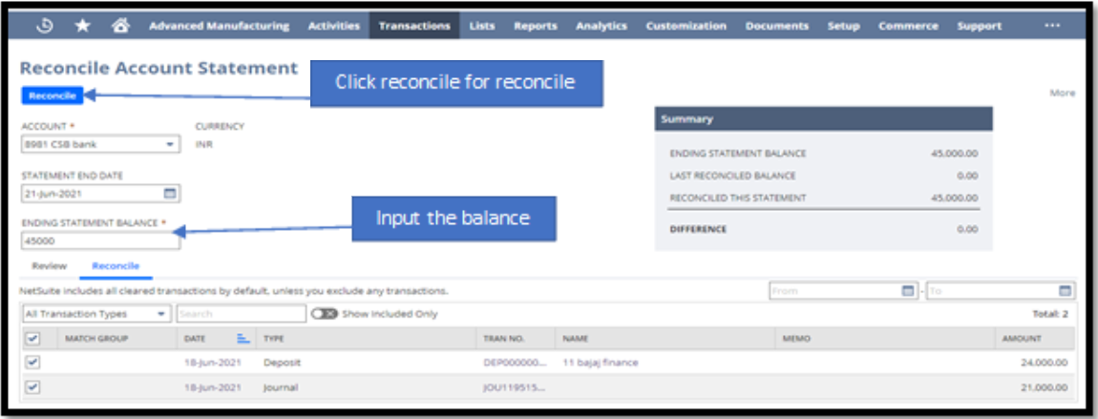Open the All Transaction Types dropdown

(95, 313)
